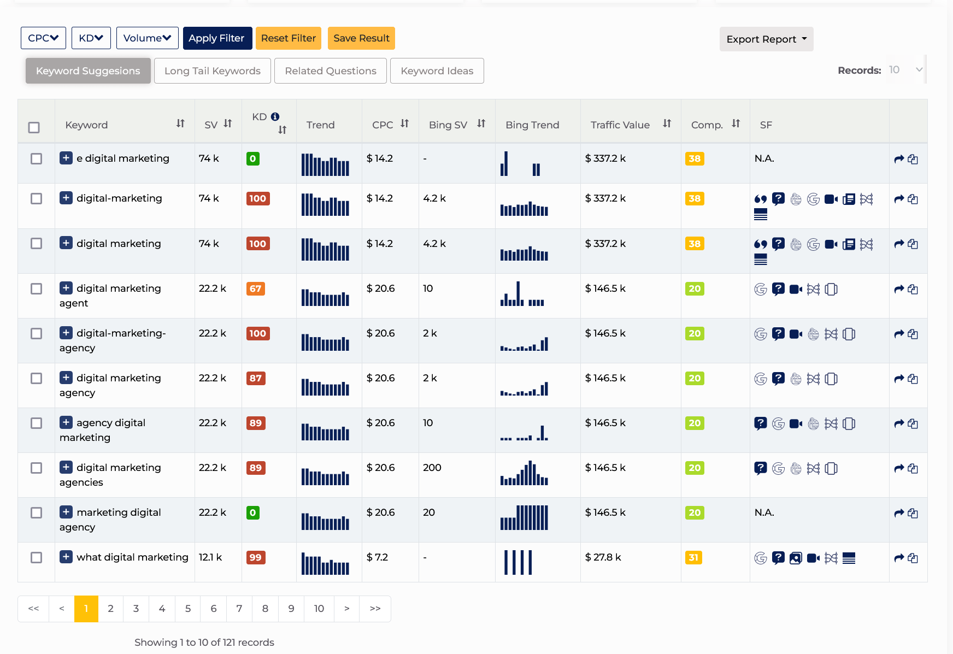Expand the 'what digital marketing' keyword row

click(x=66, y=557)
